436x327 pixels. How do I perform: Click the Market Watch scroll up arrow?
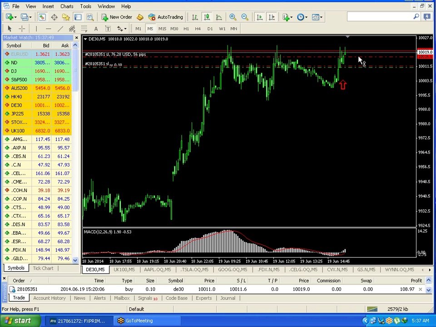coord(75,45)
